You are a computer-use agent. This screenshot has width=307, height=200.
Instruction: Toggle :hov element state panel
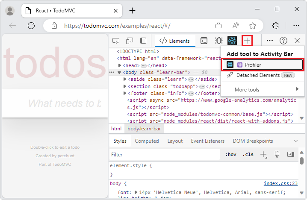click(230, 154)
